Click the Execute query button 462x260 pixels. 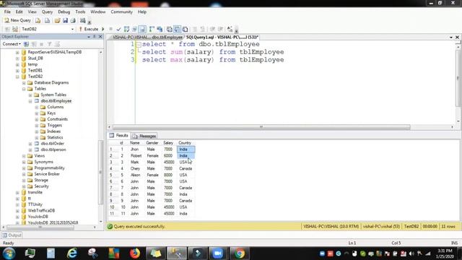pos(89,29)
